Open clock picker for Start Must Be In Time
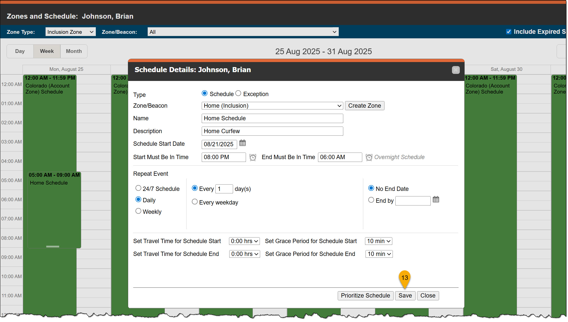The height and width of the screenshot is (322, 568). point(253,157)
